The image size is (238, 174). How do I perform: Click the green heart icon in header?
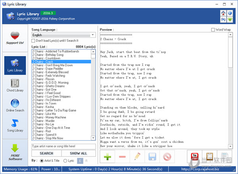230,19
